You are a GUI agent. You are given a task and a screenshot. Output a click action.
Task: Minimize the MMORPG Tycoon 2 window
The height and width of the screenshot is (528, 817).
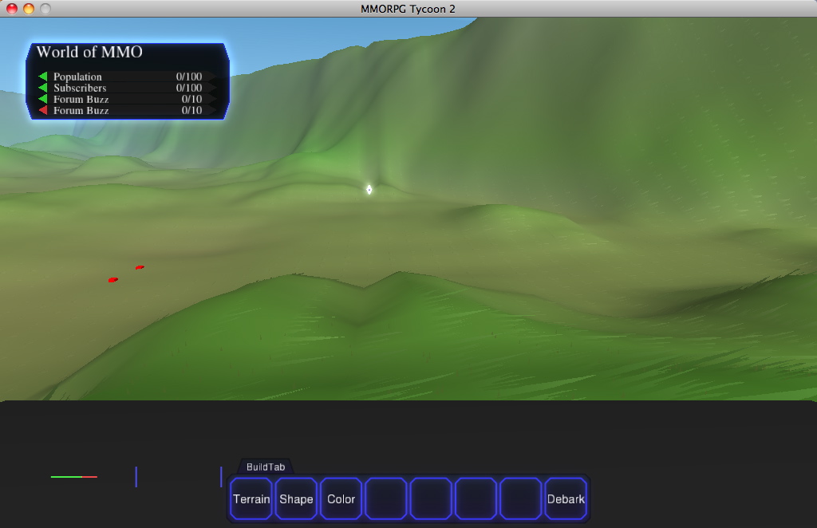29,8
